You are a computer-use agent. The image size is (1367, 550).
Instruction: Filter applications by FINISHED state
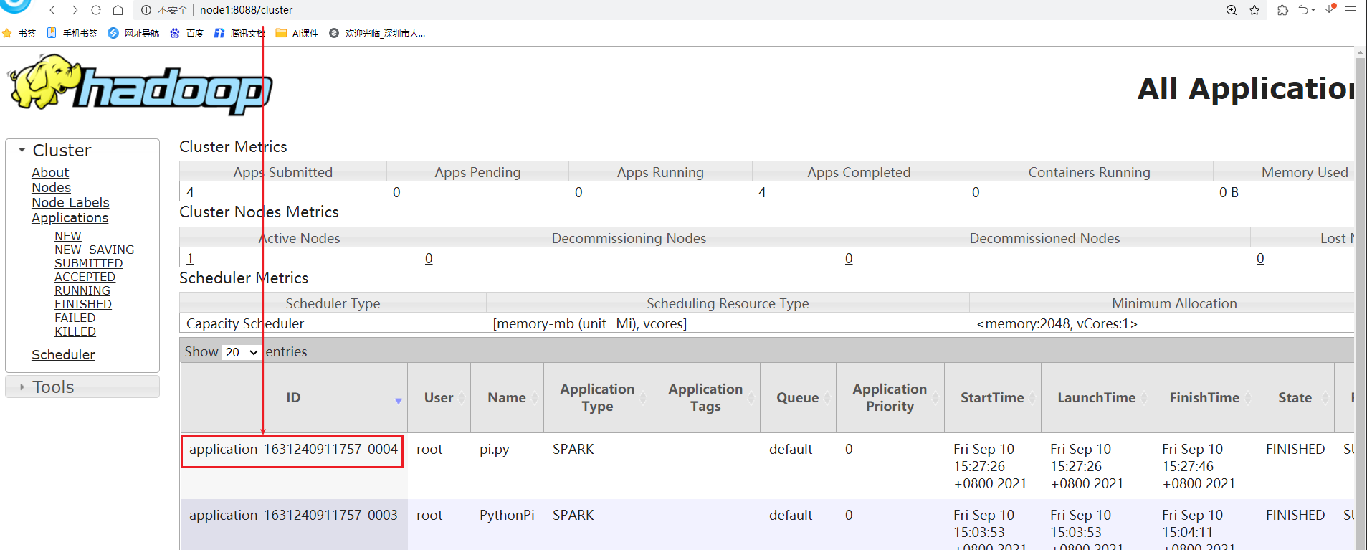pos(83,304)
